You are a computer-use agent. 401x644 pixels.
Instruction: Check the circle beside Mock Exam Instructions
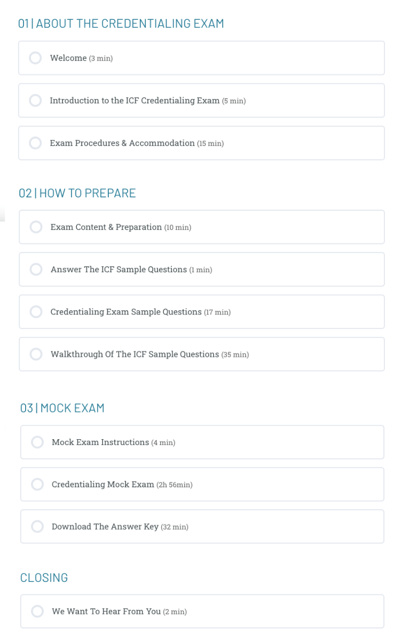(x=37, y=442)
